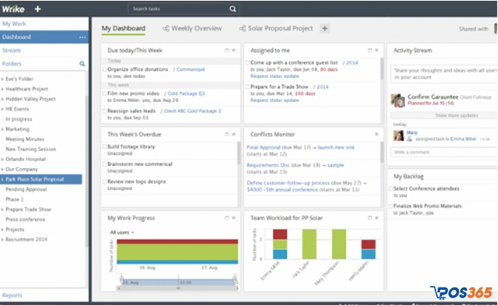This screenshot has height=305, width=498.
Task: Maximize the Due today/This Week widget
Action: (227, 50)
